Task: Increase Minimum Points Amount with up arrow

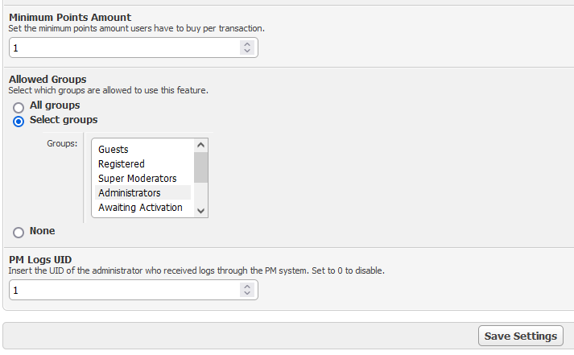Action: (x=246, y=44)
